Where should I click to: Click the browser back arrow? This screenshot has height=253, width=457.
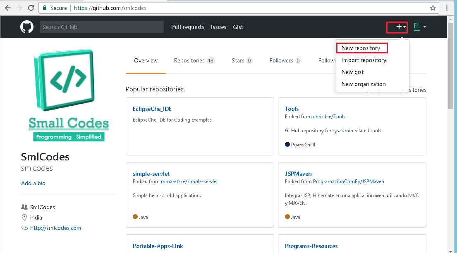tap(8, 8)
